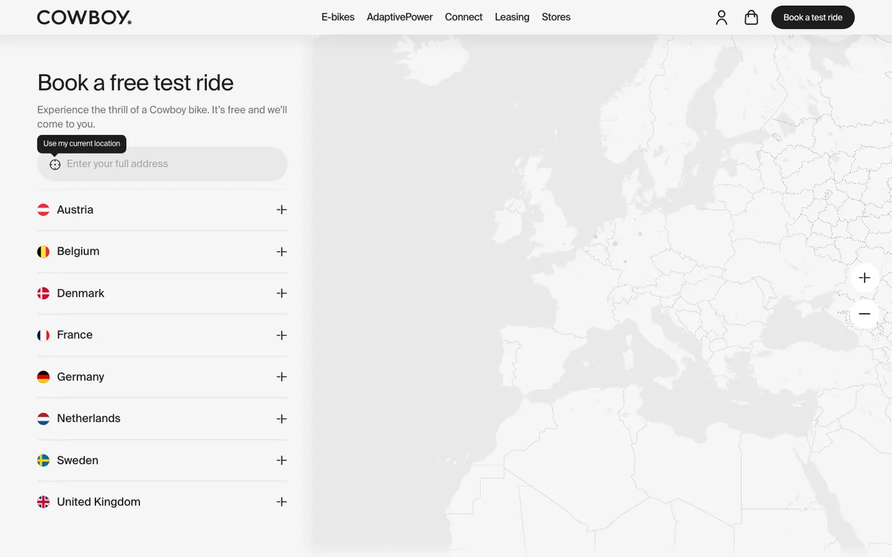892x557 pixels.
Task: Open the Leasing menu item
Action: point(512,17)
